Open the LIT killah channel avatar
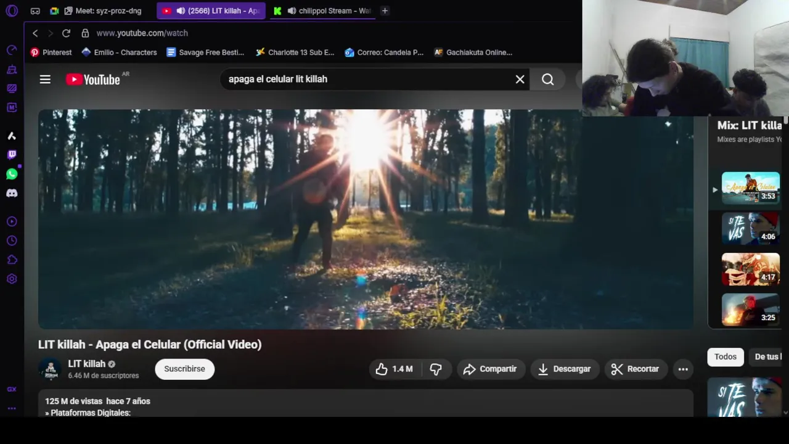The height and width of the screenshot is (444, 789). click(x=50, y=369)
